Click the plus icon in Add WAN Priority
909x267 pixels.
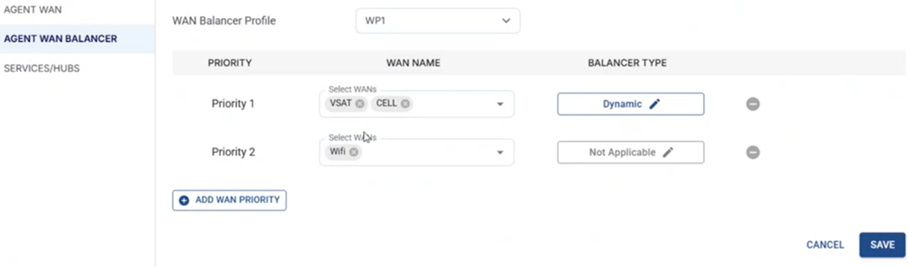point(184,200)
